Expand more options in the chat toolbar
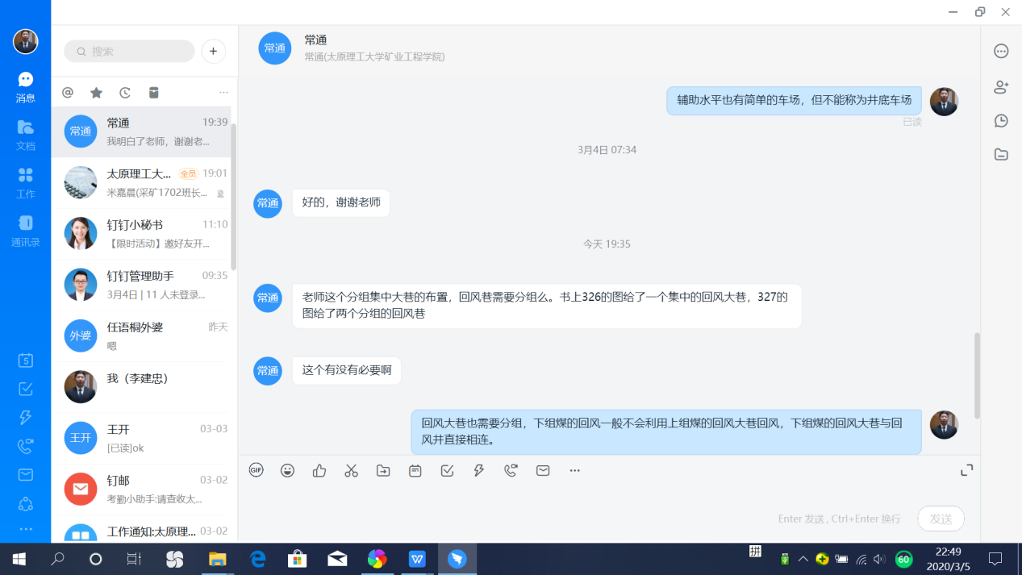 [x=574, y=470]
